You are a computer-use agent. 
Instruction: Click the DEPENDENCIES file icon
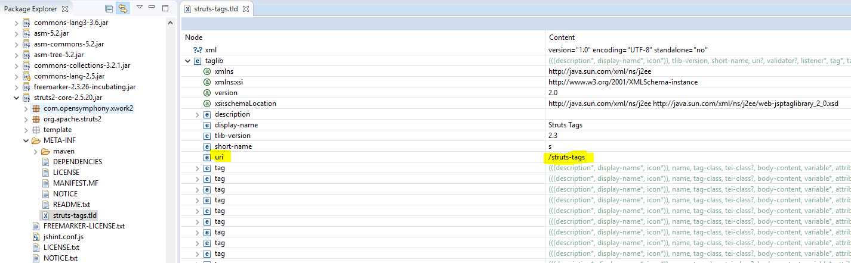(45, 162)
